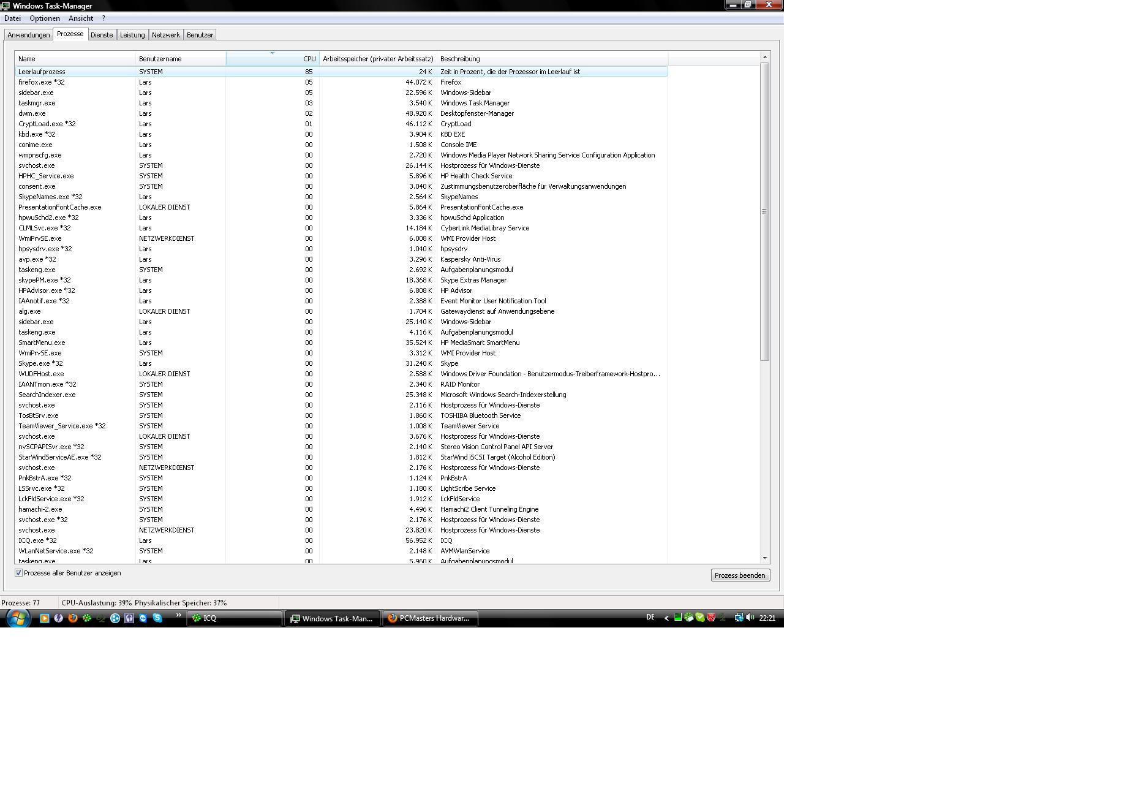Viewport: 1130px width, 807px height.
Task: Click the Firefox quick launch icon
Action: pyautogui.click(x=73, y=618)
